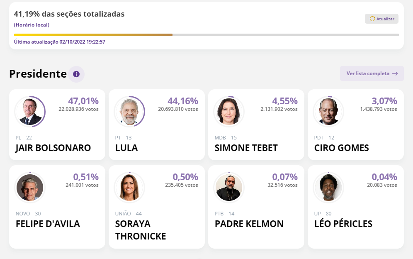Viewport: 413px width, 259px height.
Task: Click Simone Tebet's candidate photo
Action: [229, 112]
